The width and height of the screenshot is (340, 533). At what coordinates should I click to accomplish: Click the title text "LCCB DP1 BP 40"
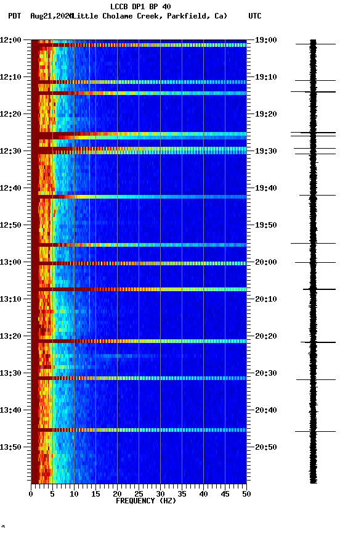point(140,6)
